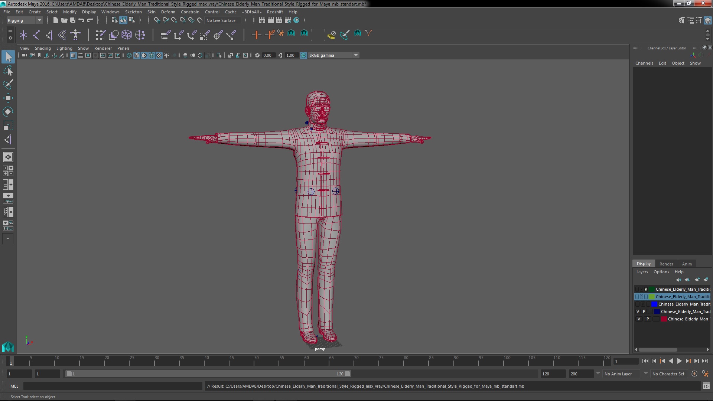The height and width of the screenshot is (401, 713).
Task: Click the Redo arrow icon
Action: pos(90,20)
